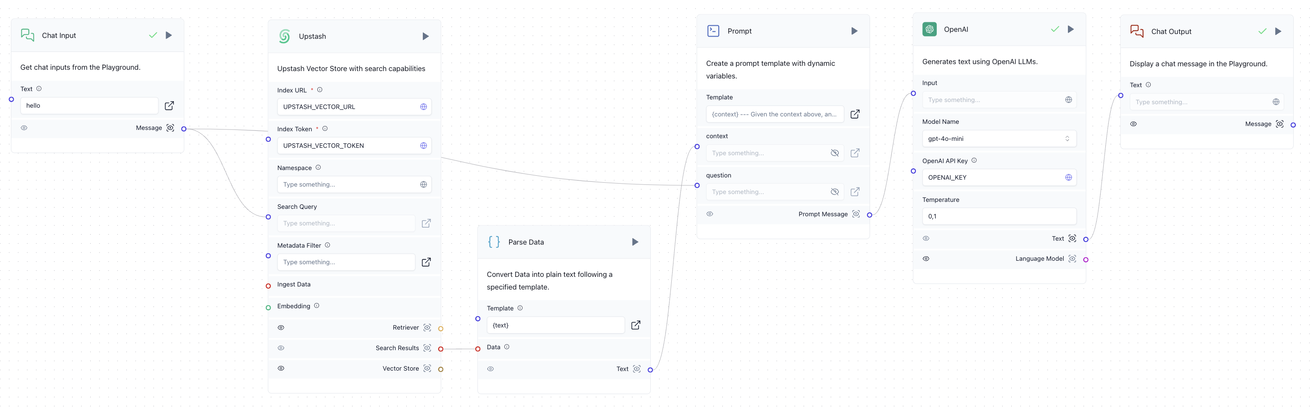This screenshot has width=1312, height=409.
Task: Click the expand icon beside Search Query field
Action: (426, 223)
